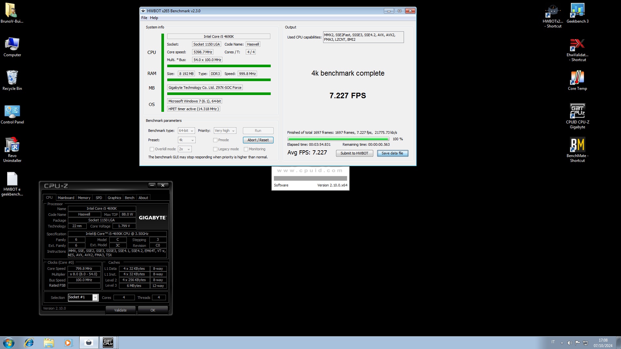
Task: Switch to CPU-Z Gigabyte taskbar button
Action: [108, 343]
